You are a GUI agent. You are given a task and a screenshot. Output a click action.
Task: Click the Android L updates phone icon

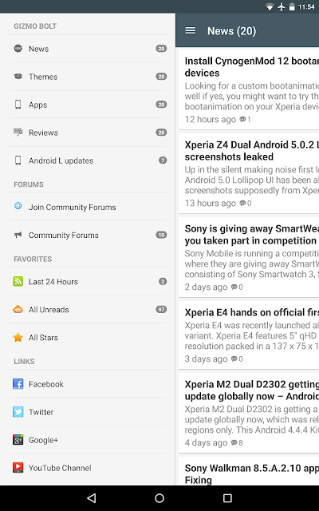pos(18,160)
